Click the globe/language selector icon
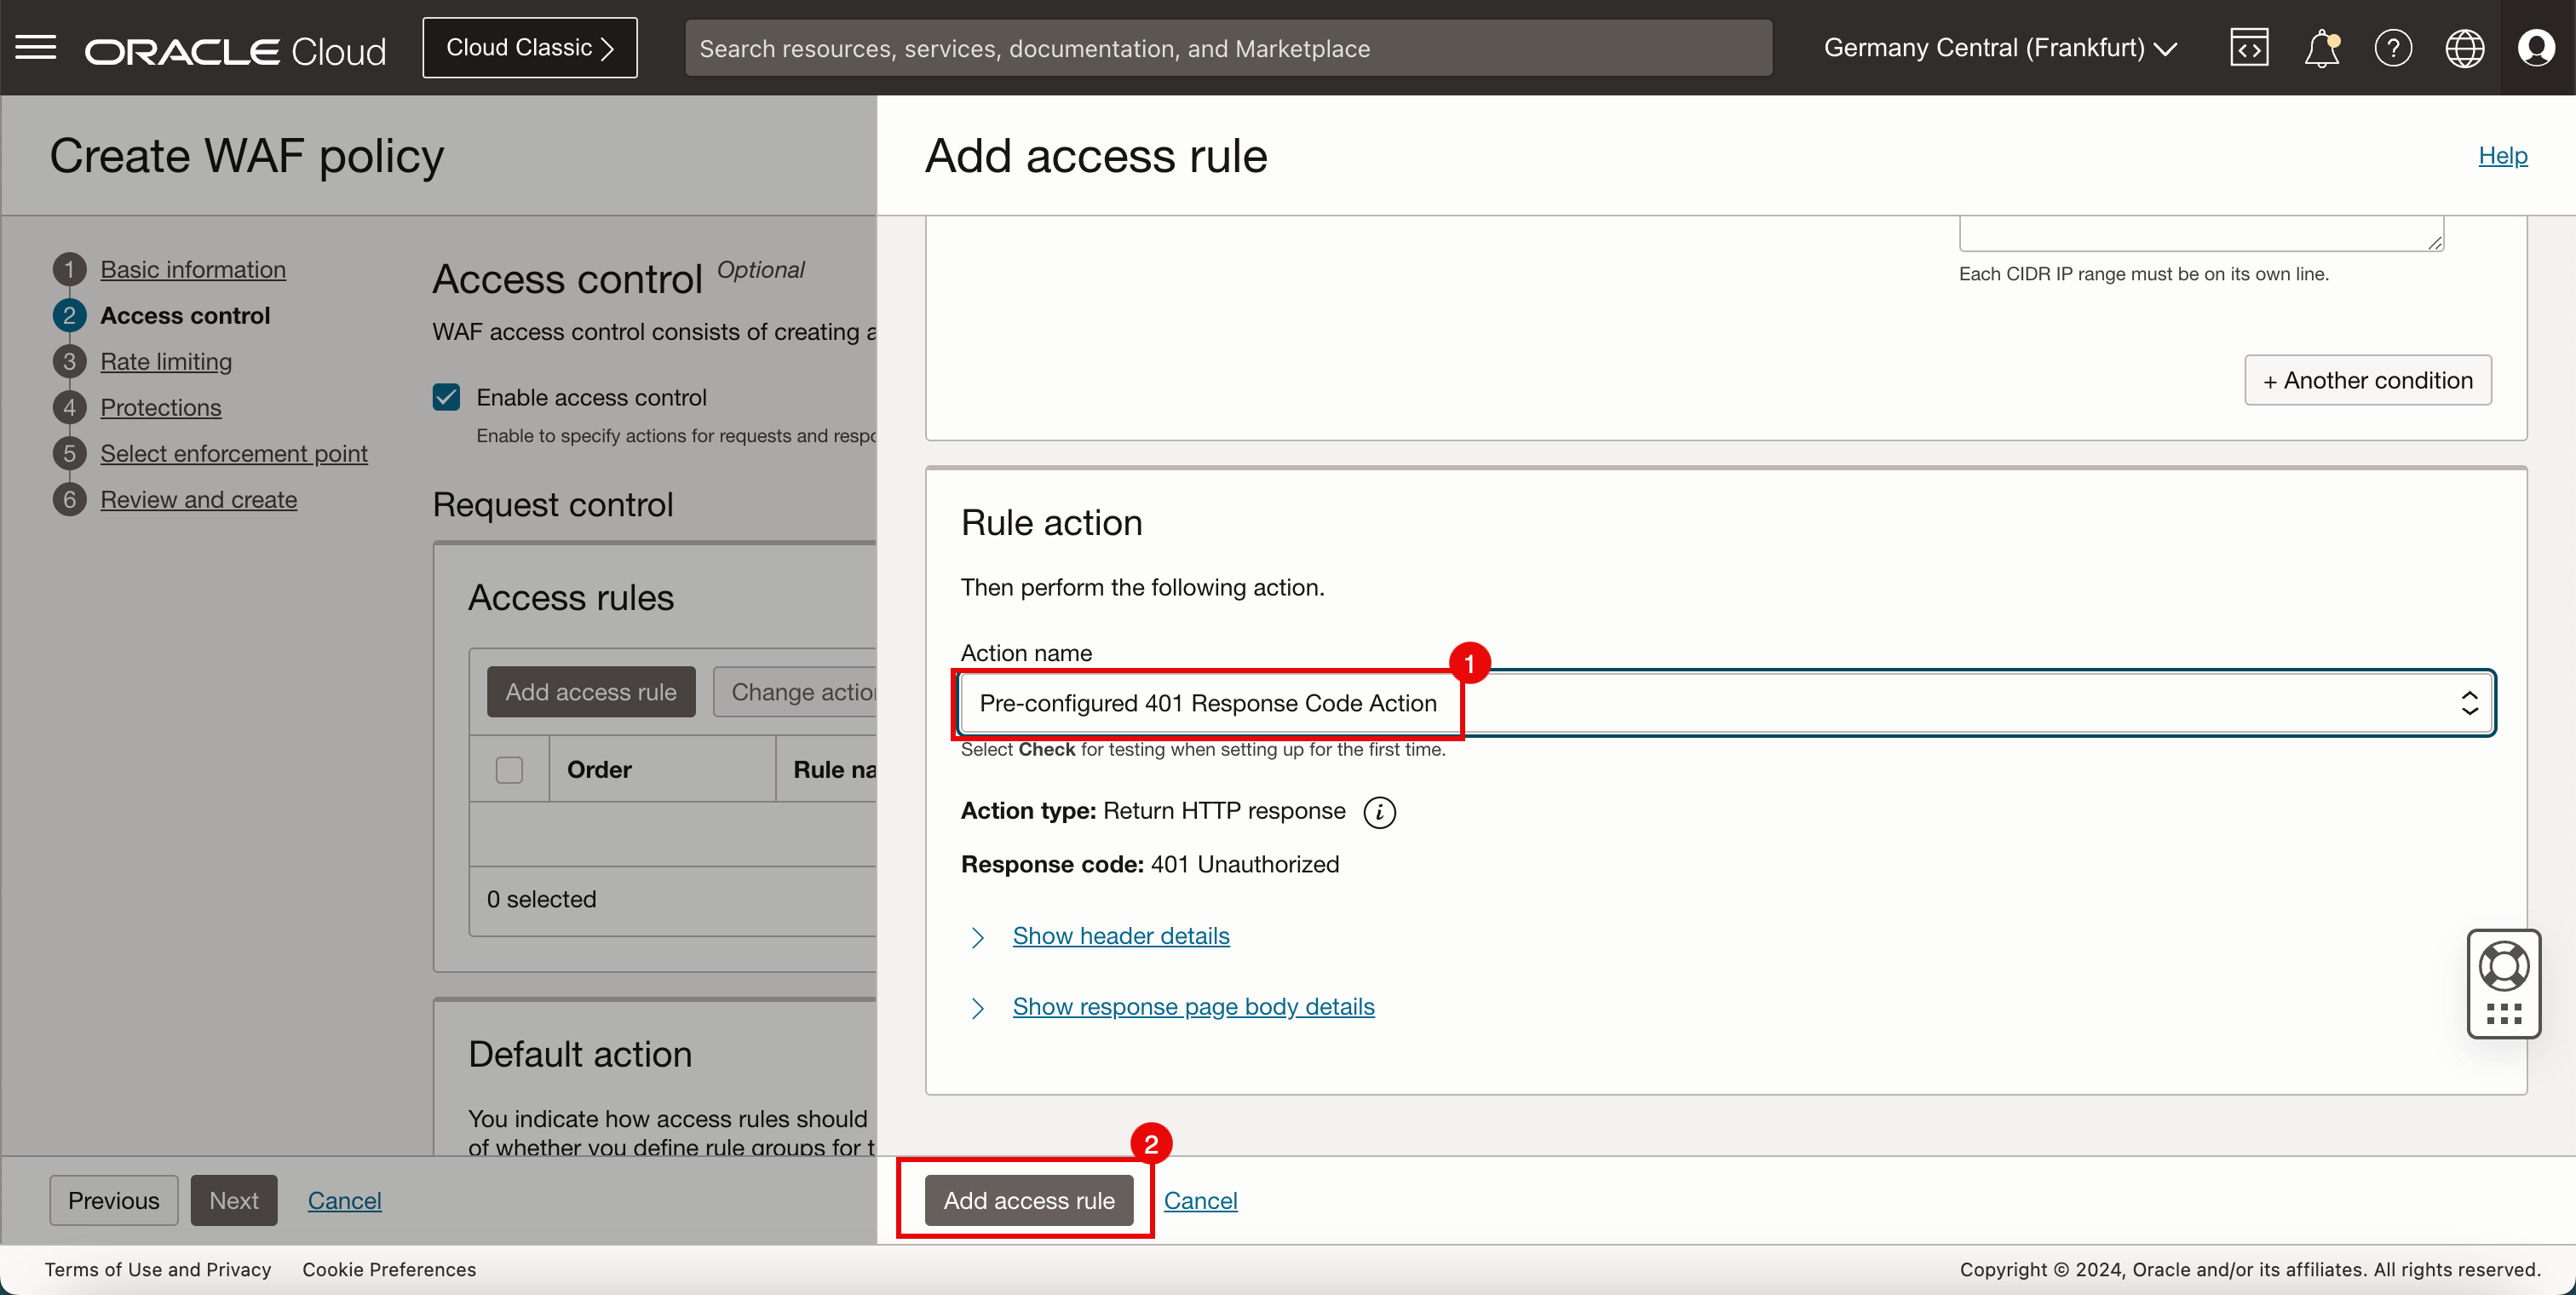The image size is (2576, 1295). point(2465,48)
